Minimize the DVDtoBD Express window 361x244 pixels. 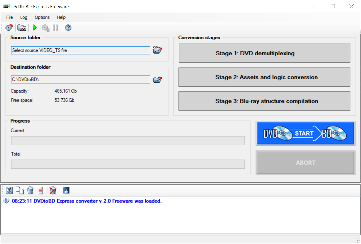(x=314, y=6)
